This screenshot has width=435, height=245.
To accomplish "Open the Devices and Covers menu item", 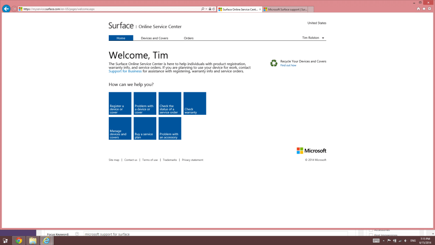I will tap(155, 38).
